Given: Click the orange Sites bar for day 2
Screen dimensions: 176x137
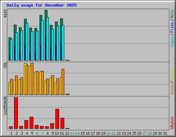Looking at the screenshot, I should pyautogui.click(x=16, y=85).
